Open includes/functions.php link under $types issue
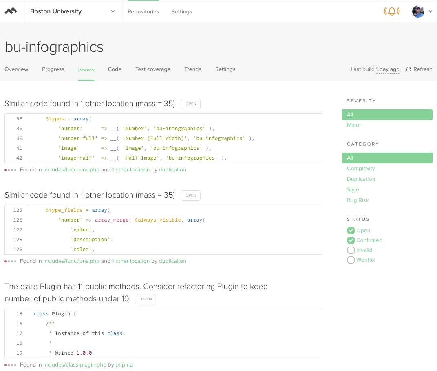 click(71, 170)
